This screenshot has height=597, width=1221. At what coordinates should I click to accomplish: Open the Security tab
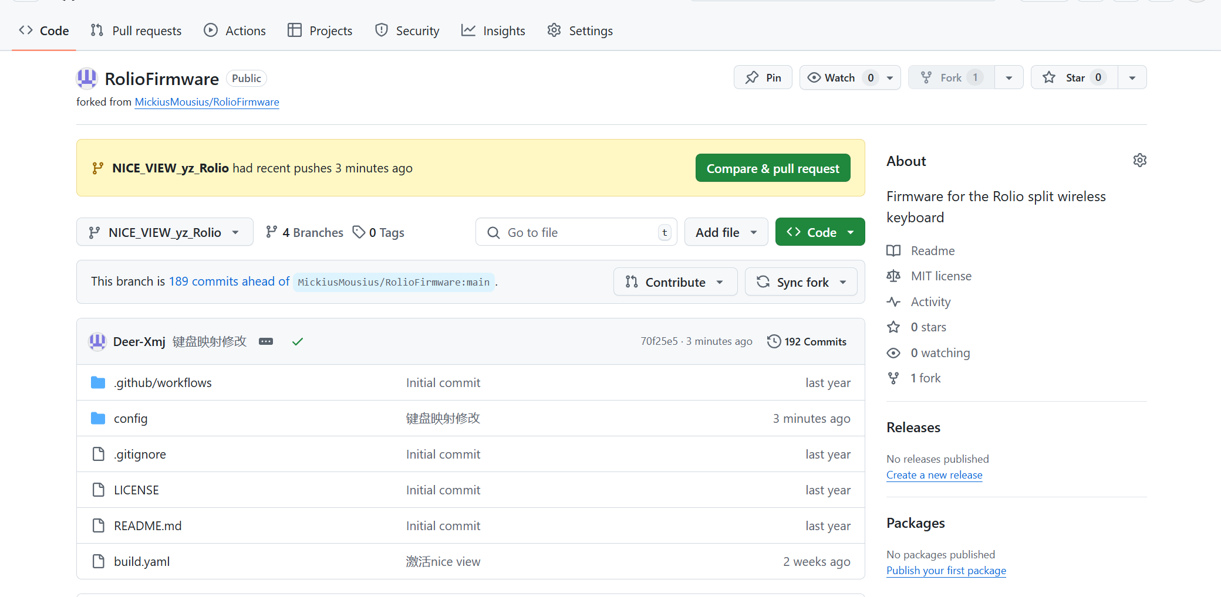click(x=407, y=30)
